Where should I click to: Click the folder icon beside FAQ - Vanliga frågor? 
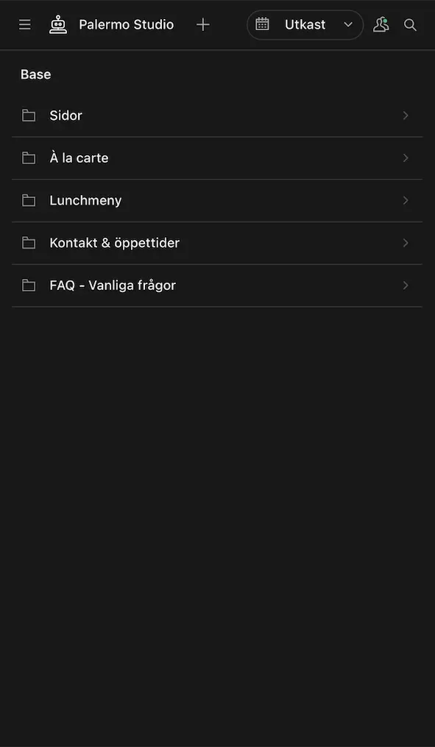point(29,285)
